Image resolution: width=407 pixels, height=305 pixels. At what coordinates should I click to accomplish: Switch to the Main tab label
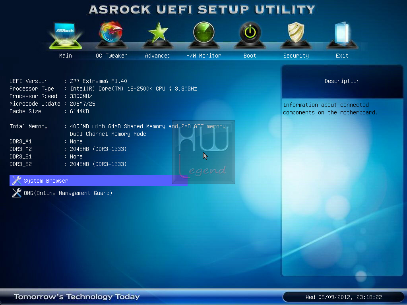[66, 56]
